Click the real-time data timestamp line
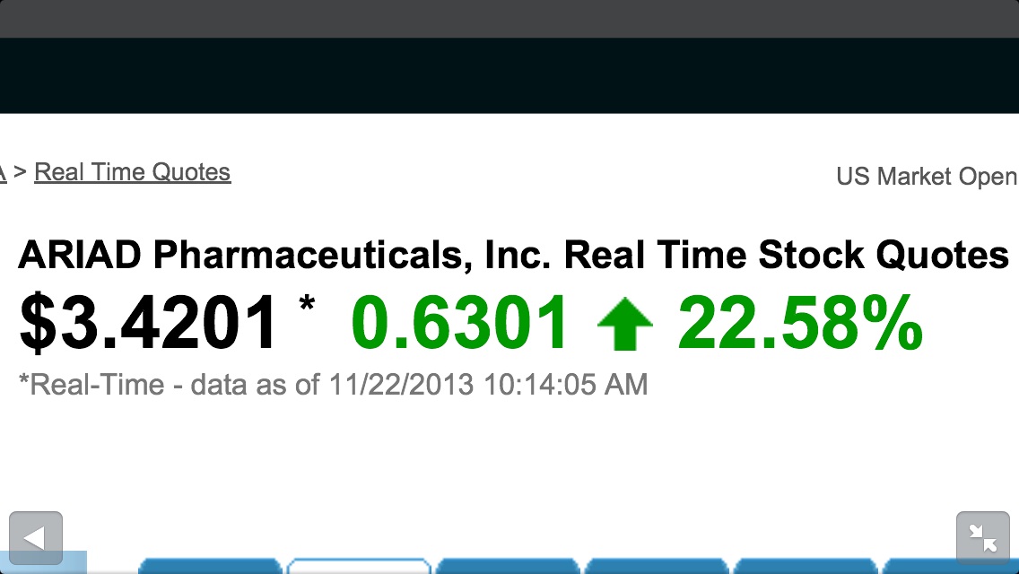The height and width of the screenshot is (574, 1019). 334,385
